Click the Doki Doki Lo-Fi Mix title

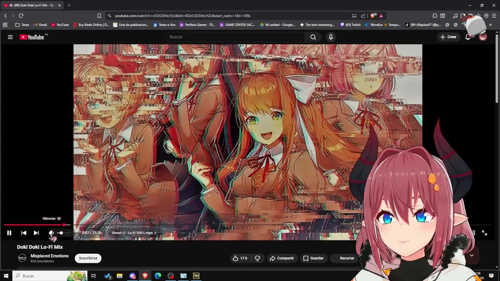coord(40,247)
